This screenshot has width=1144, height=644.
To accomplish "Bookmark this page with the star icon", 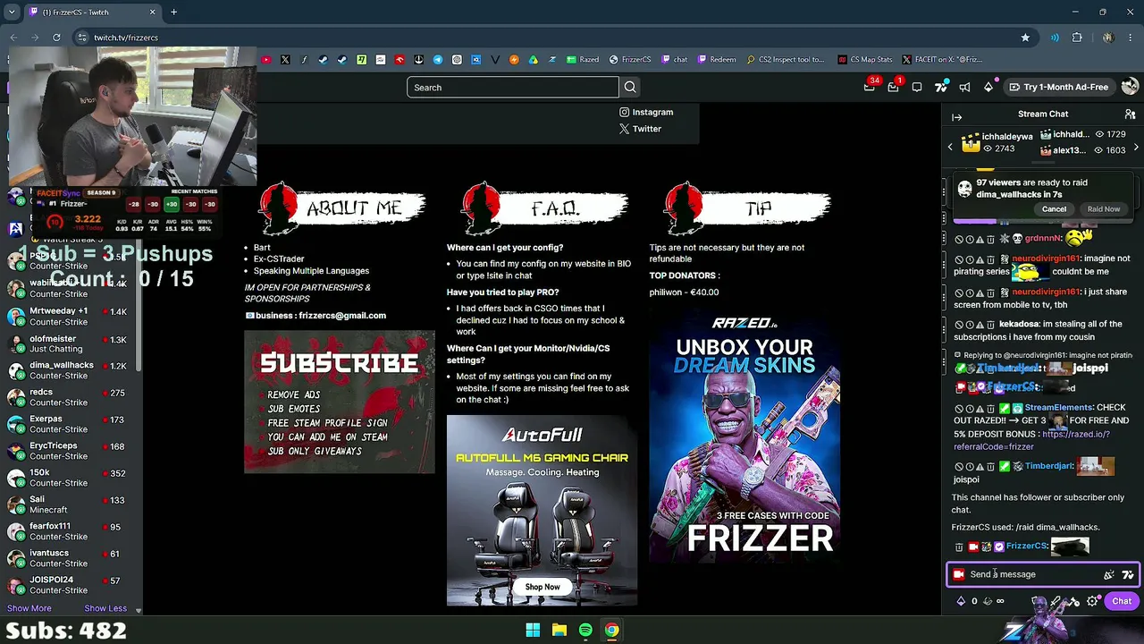I will pyautogui.click(x=1025, y=38).
